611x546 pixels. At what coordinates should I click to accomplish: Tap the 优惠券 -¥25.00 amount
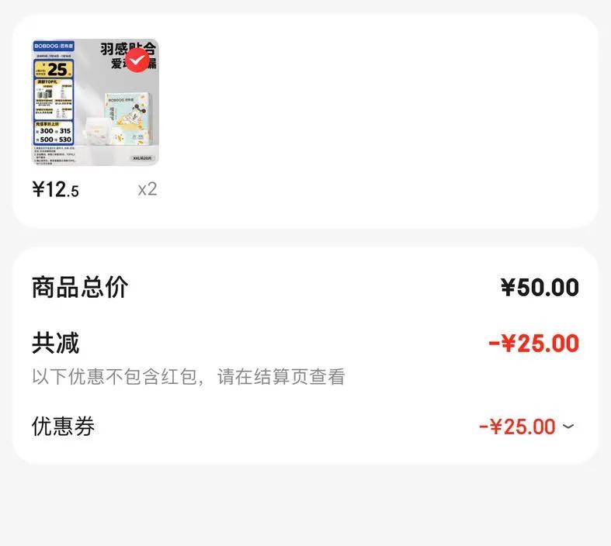pos(517,426)
